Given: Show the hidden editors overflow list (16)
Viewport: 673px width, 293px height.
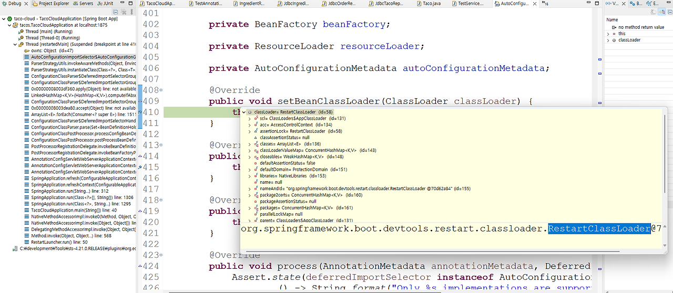Looking at the screenshot, I should click(545, 3).
